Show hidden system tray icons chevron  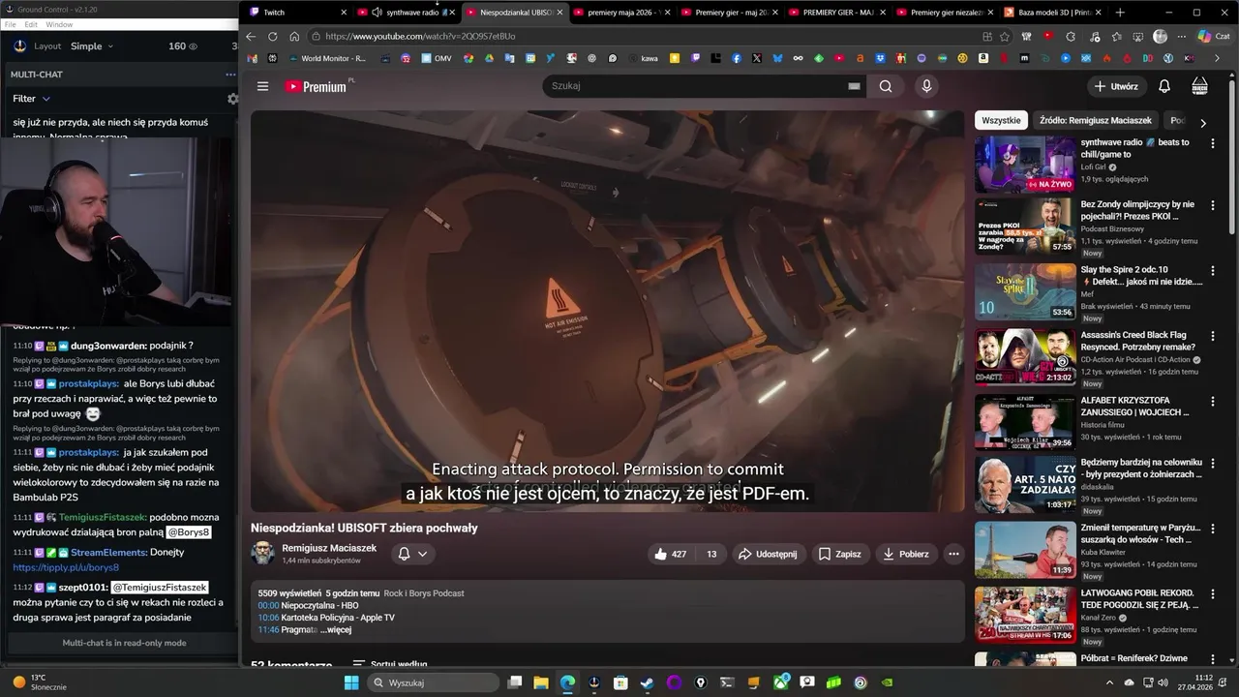tap(1109, 682)
